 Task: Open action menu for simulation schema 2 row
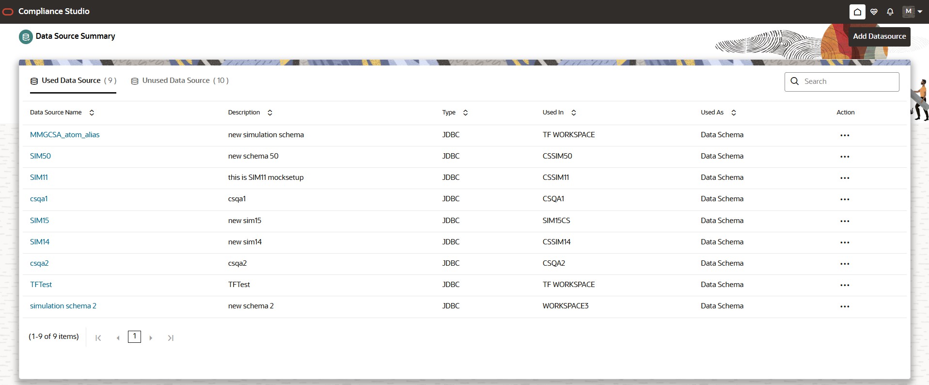point(845,306)
